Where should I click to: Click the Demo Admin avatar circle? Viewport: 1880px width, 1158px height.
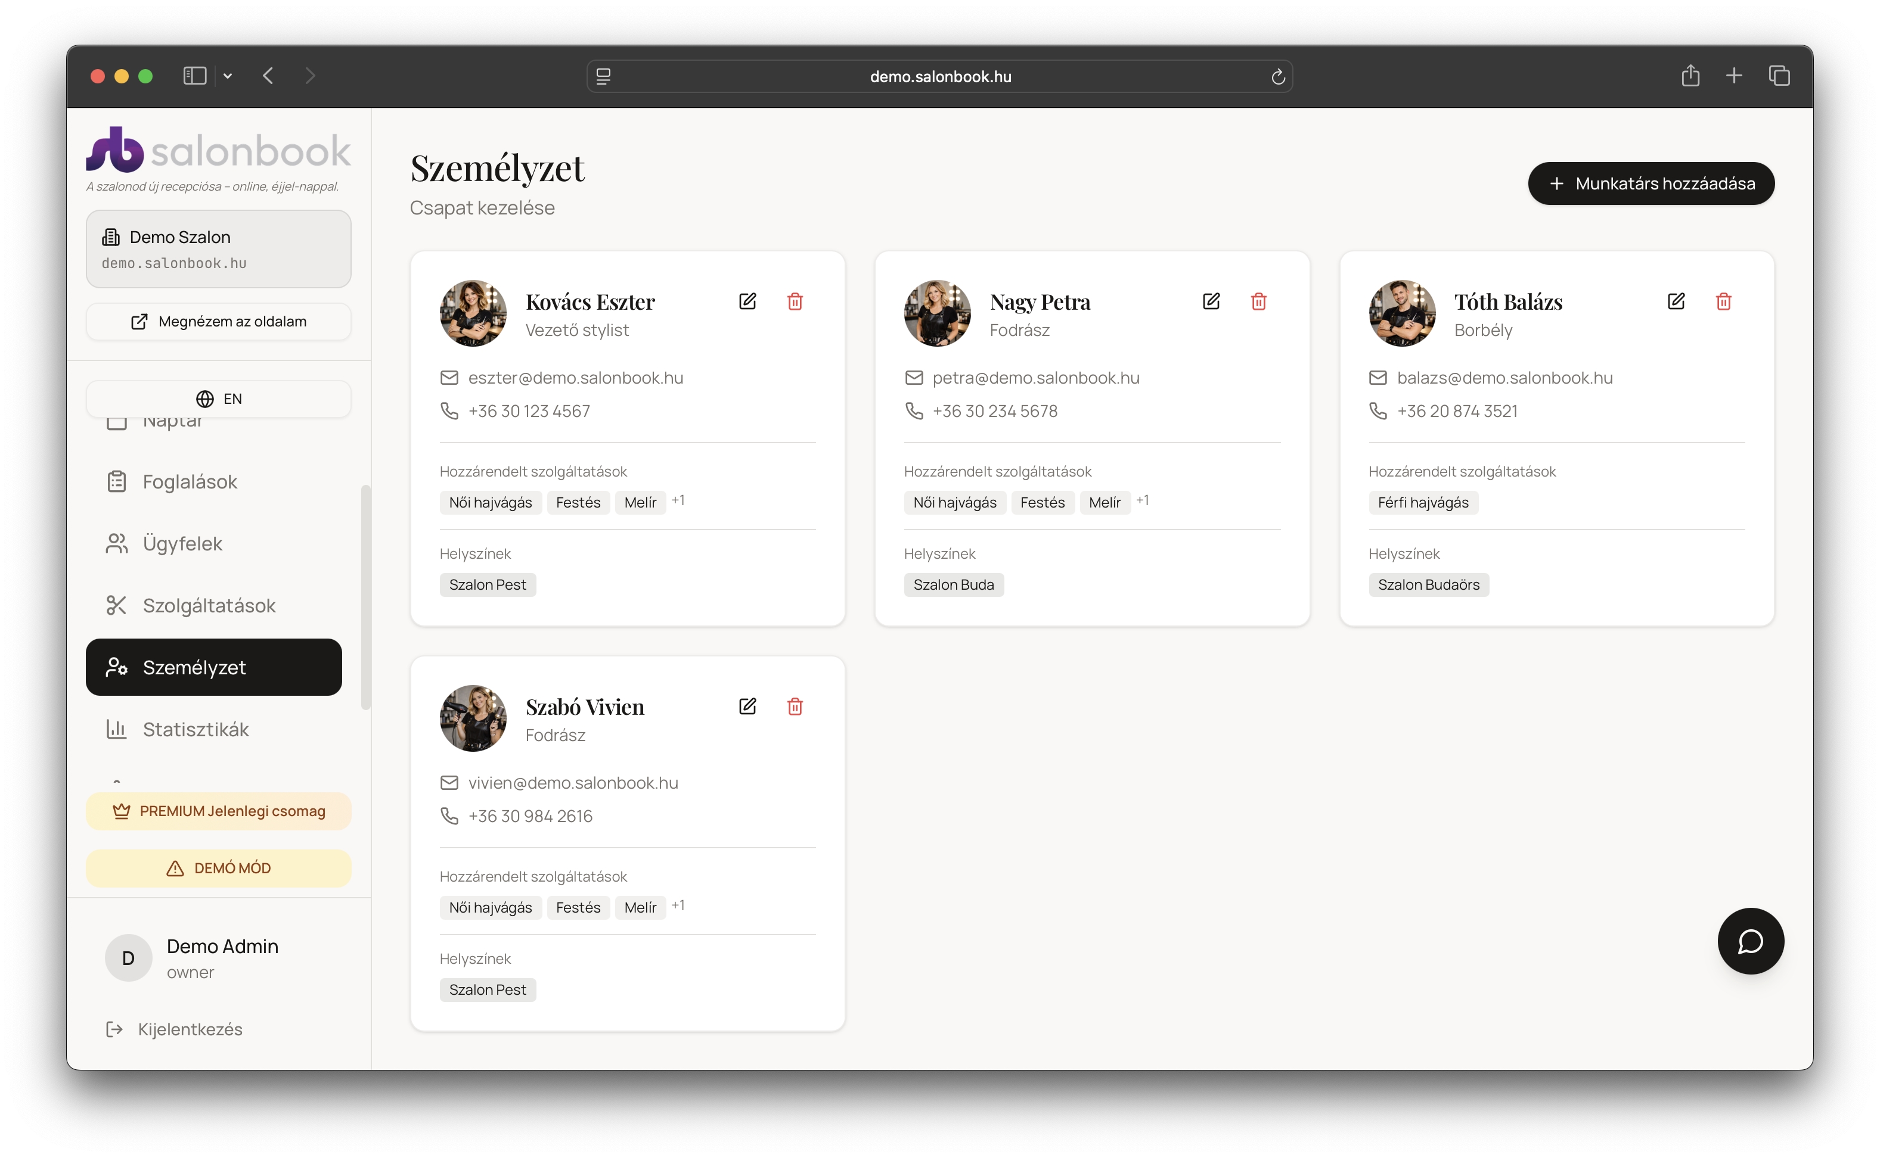(x=129, y=957)
